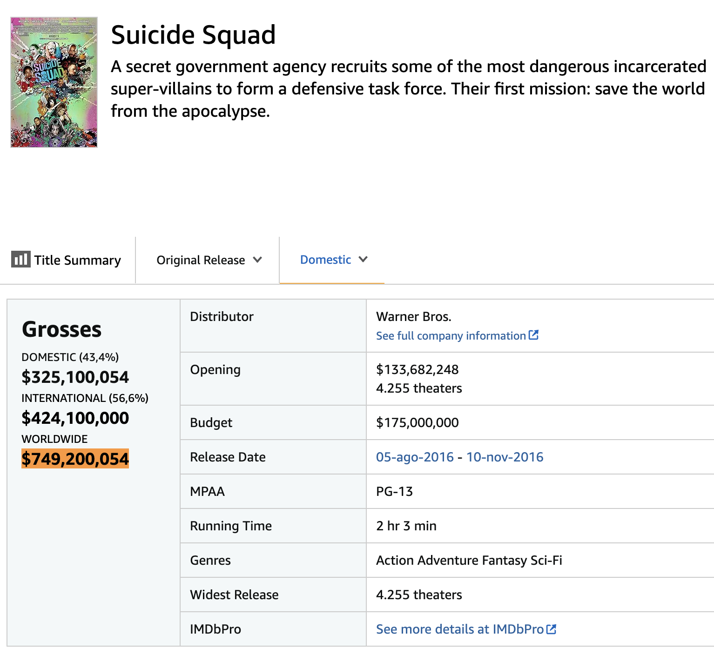
Task: Click the INTERNATIONAL (56,6%) label
Action: coord(85,398)
